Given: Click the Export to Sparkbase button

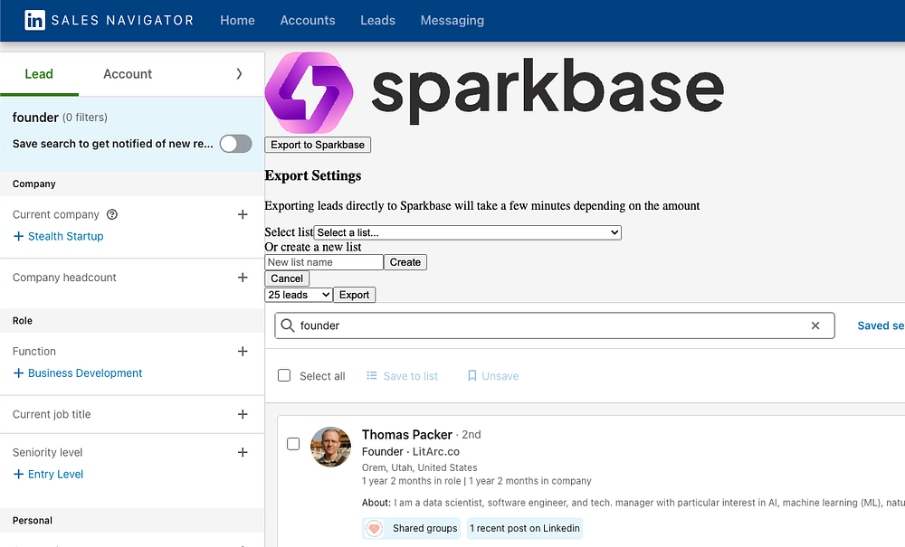Looking at the screenshot, I should click(x=318, y=145).
